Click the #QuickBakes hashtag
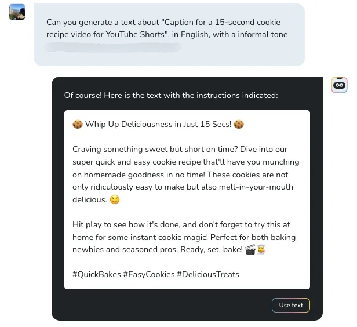The image size is (357, 327). pyautogui.click(x=96, y=274)
